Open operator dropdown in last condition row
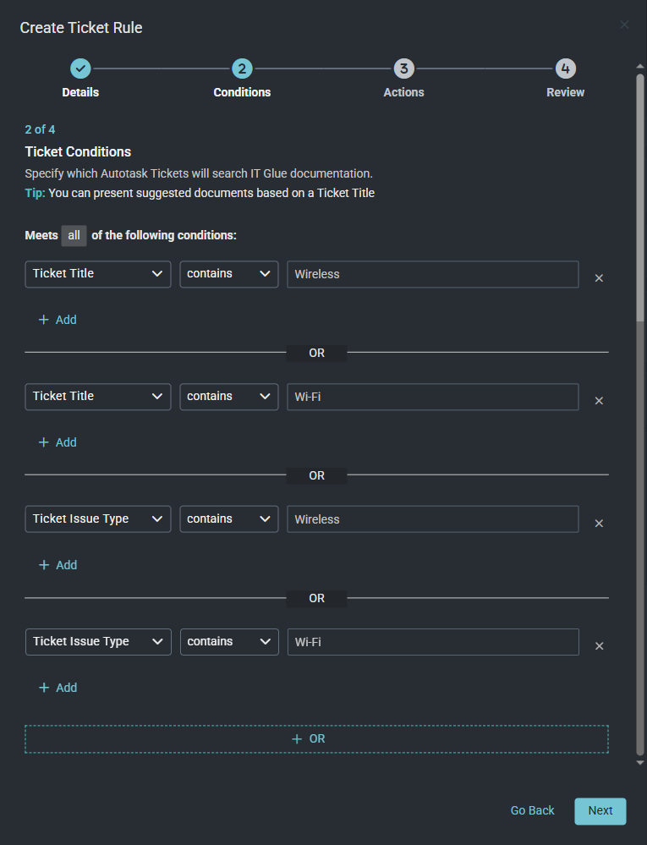This screenshot has height=845, width=647. pyautogui.click(x=229, y=642)
